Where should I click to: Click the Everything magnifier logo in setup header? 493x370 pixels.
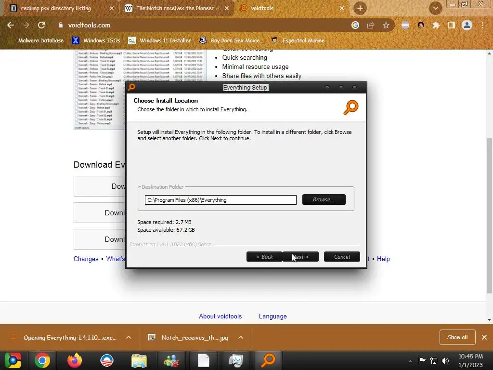351,107
